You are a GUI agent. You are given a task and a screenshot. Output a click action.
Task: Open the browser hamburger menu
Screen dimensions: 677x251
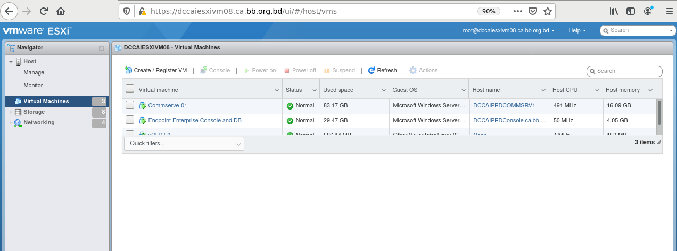coord(669,11)
